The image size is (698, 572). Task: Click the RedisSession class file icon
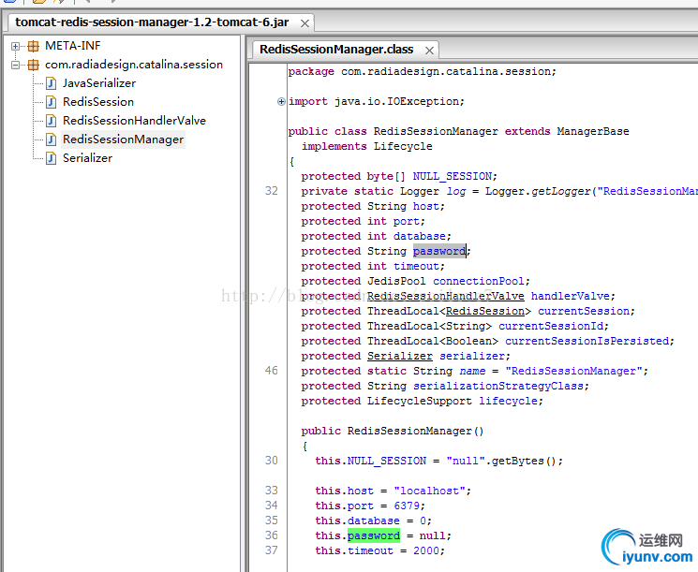pyautogui.click(x=52, y=102)
